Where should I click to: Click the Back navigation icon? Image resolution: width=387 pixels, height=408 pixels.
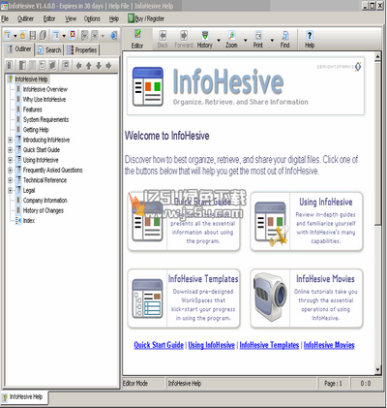[x=163, y=35]
